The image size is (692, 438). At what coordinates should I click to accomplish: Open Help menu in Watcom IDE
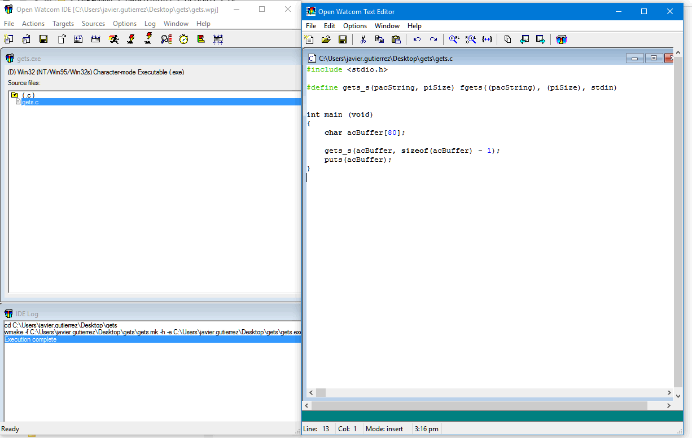203,24
